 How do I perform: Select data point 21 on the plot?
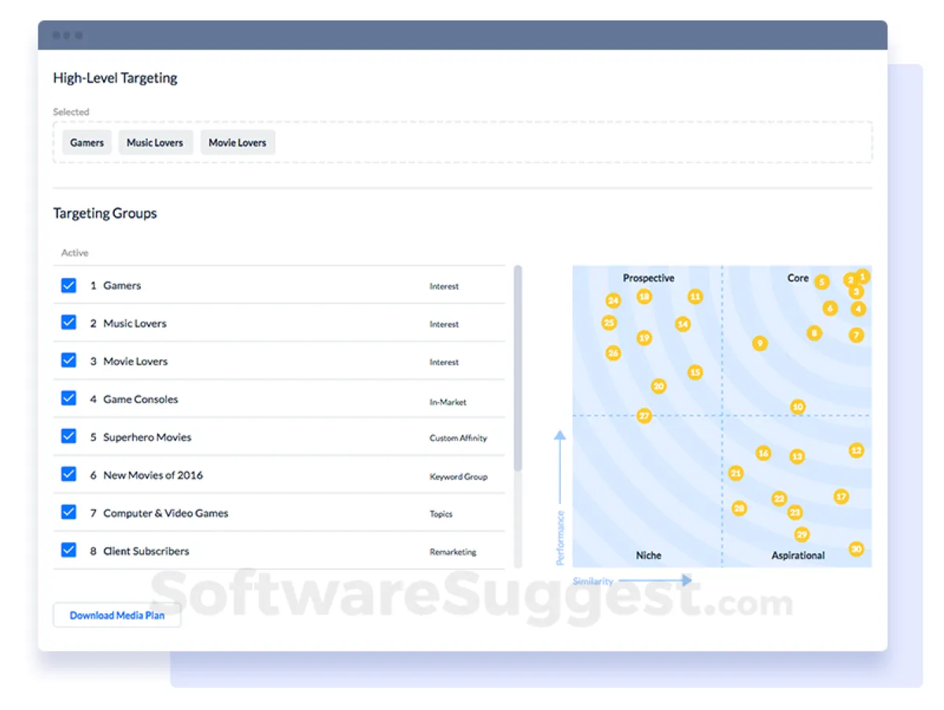(x=736, y=473)
